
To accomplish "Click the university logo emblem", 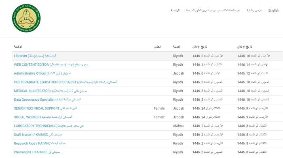I will point(26,18).
